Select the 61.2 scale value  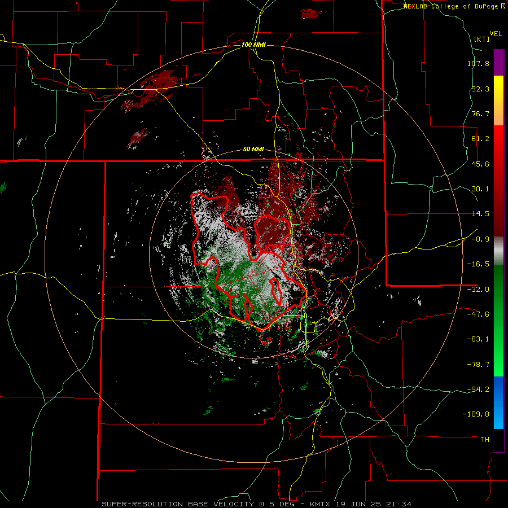480,139
